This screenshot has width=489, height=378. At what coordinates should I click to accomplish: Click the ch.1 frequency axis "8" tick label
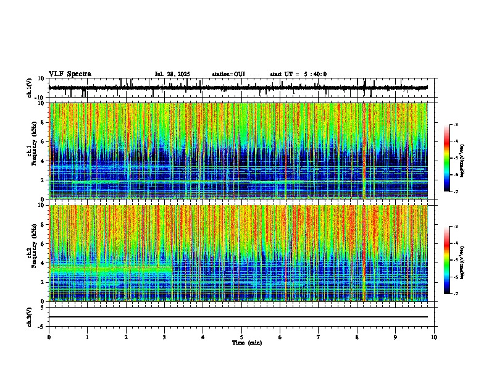[43, 122]
